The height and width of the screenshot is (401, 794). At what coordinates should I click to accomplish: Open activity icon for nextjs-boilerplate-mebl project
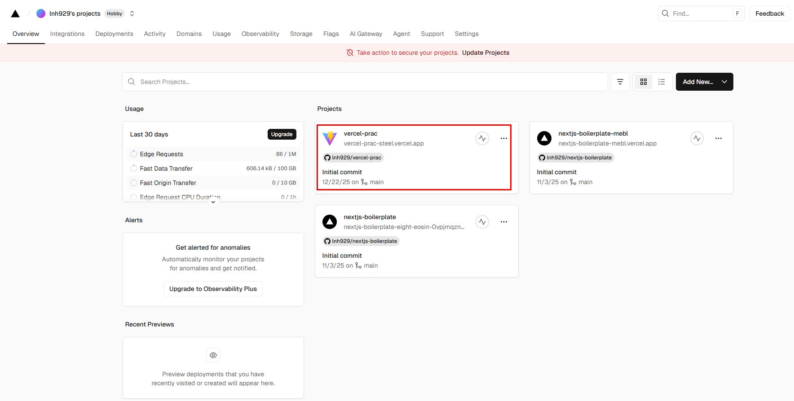click(697, 138)
